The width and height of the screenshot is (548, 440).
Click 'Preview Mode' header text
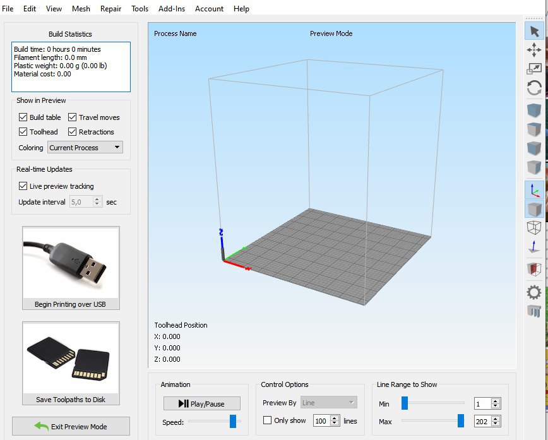coord(331,33)
